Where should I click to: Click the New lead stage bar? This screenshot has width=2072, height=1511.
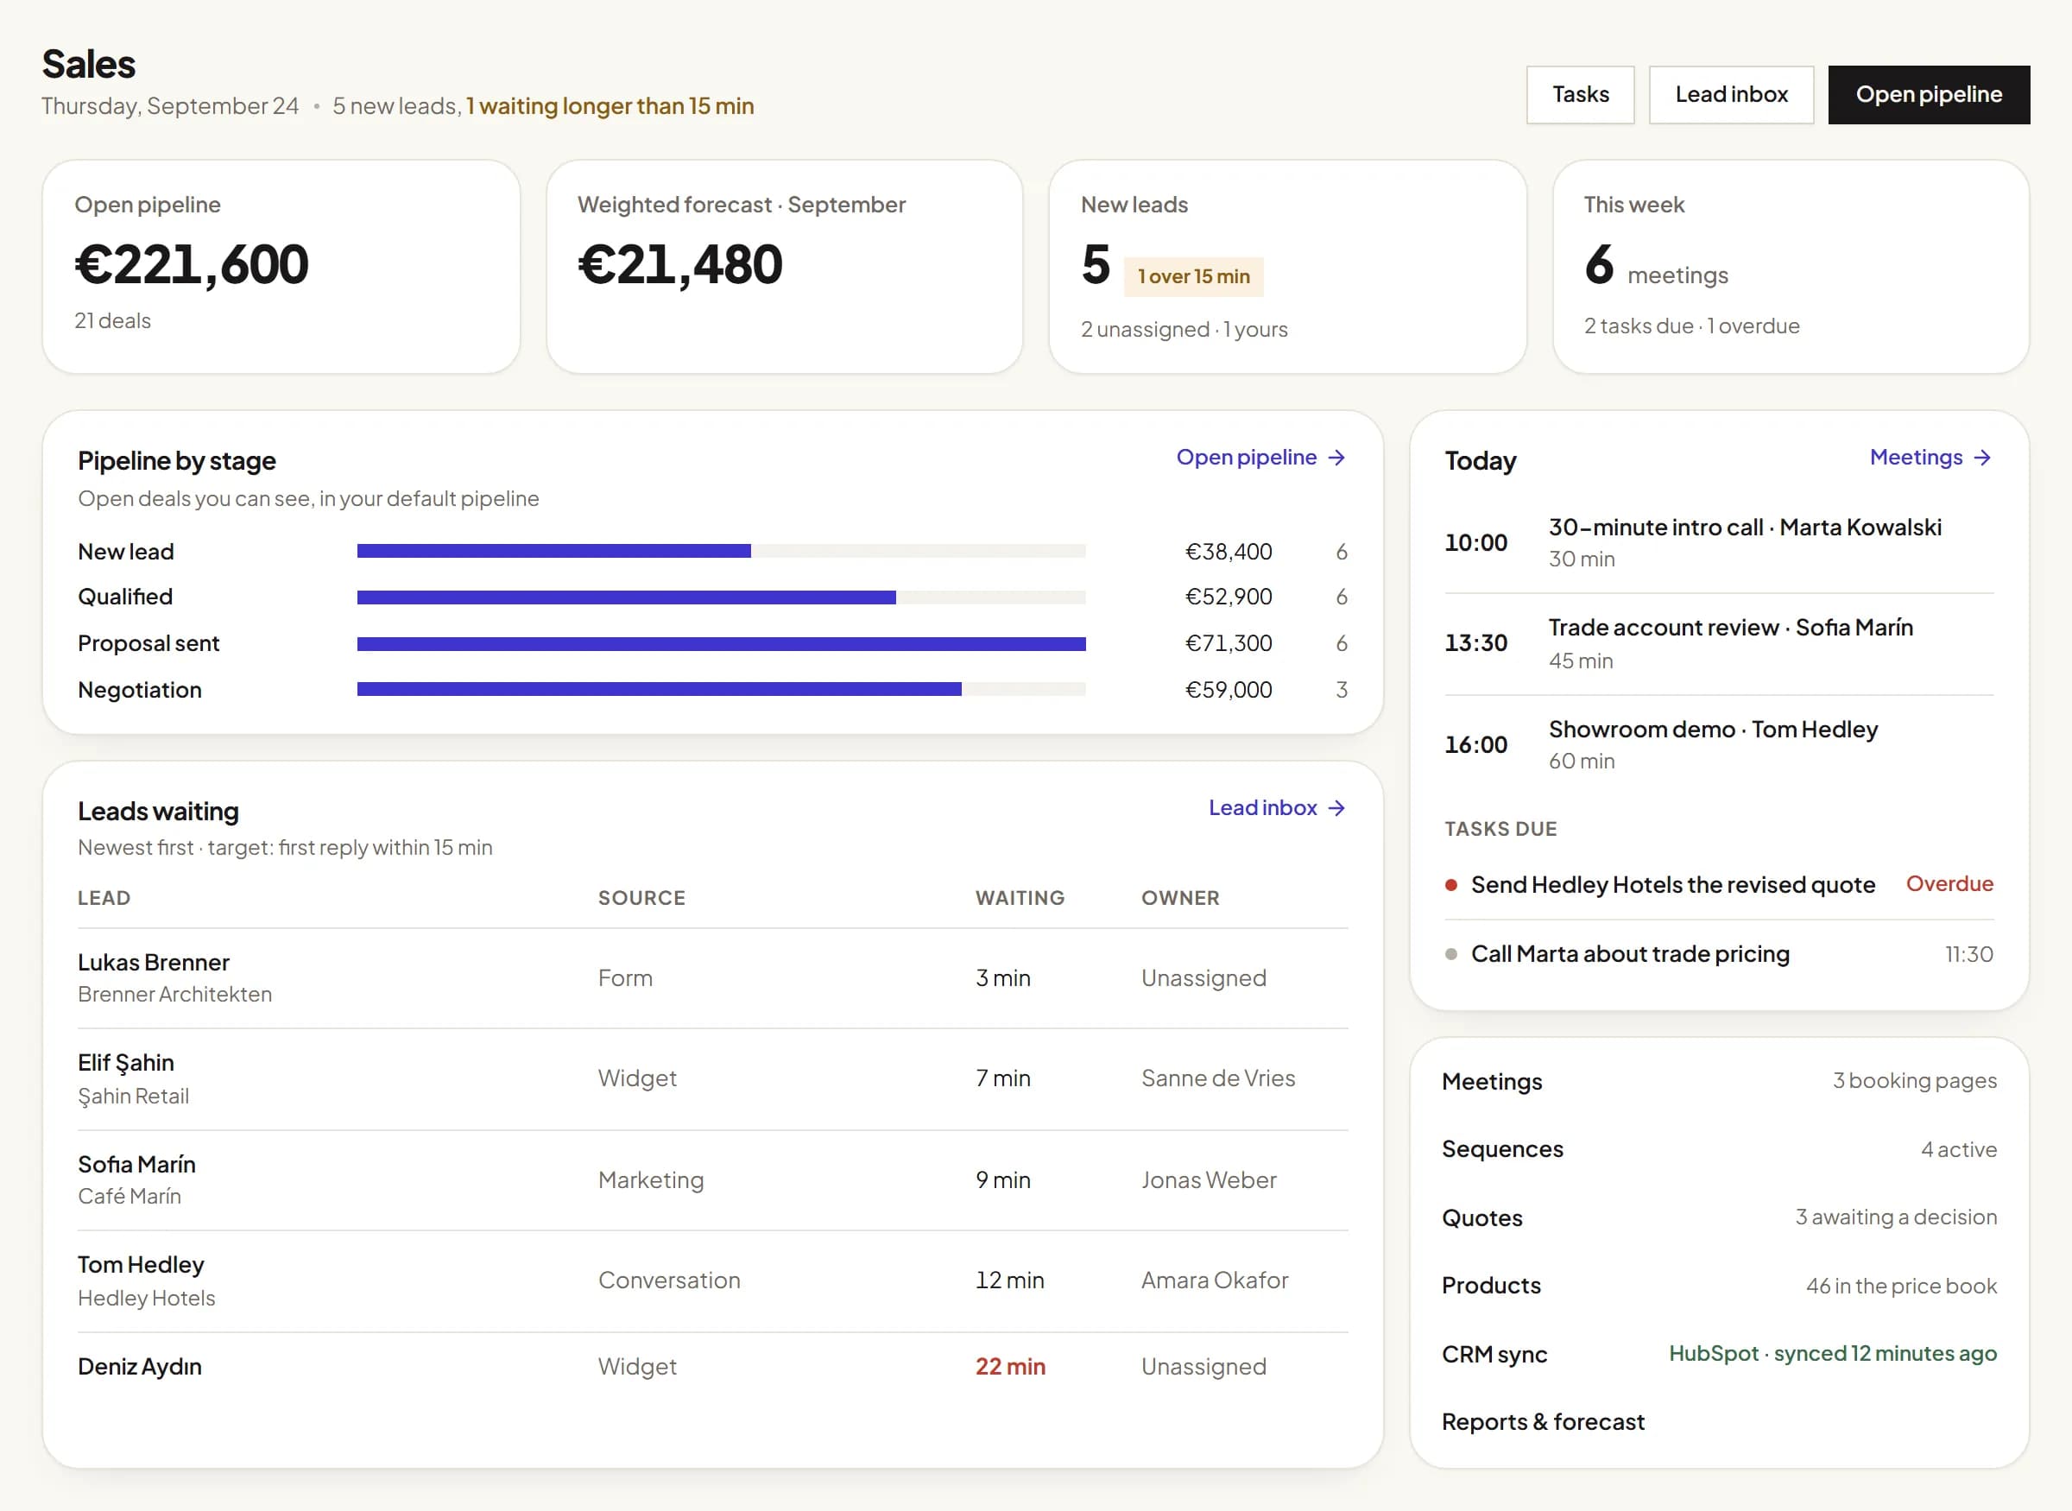point(721,551)
